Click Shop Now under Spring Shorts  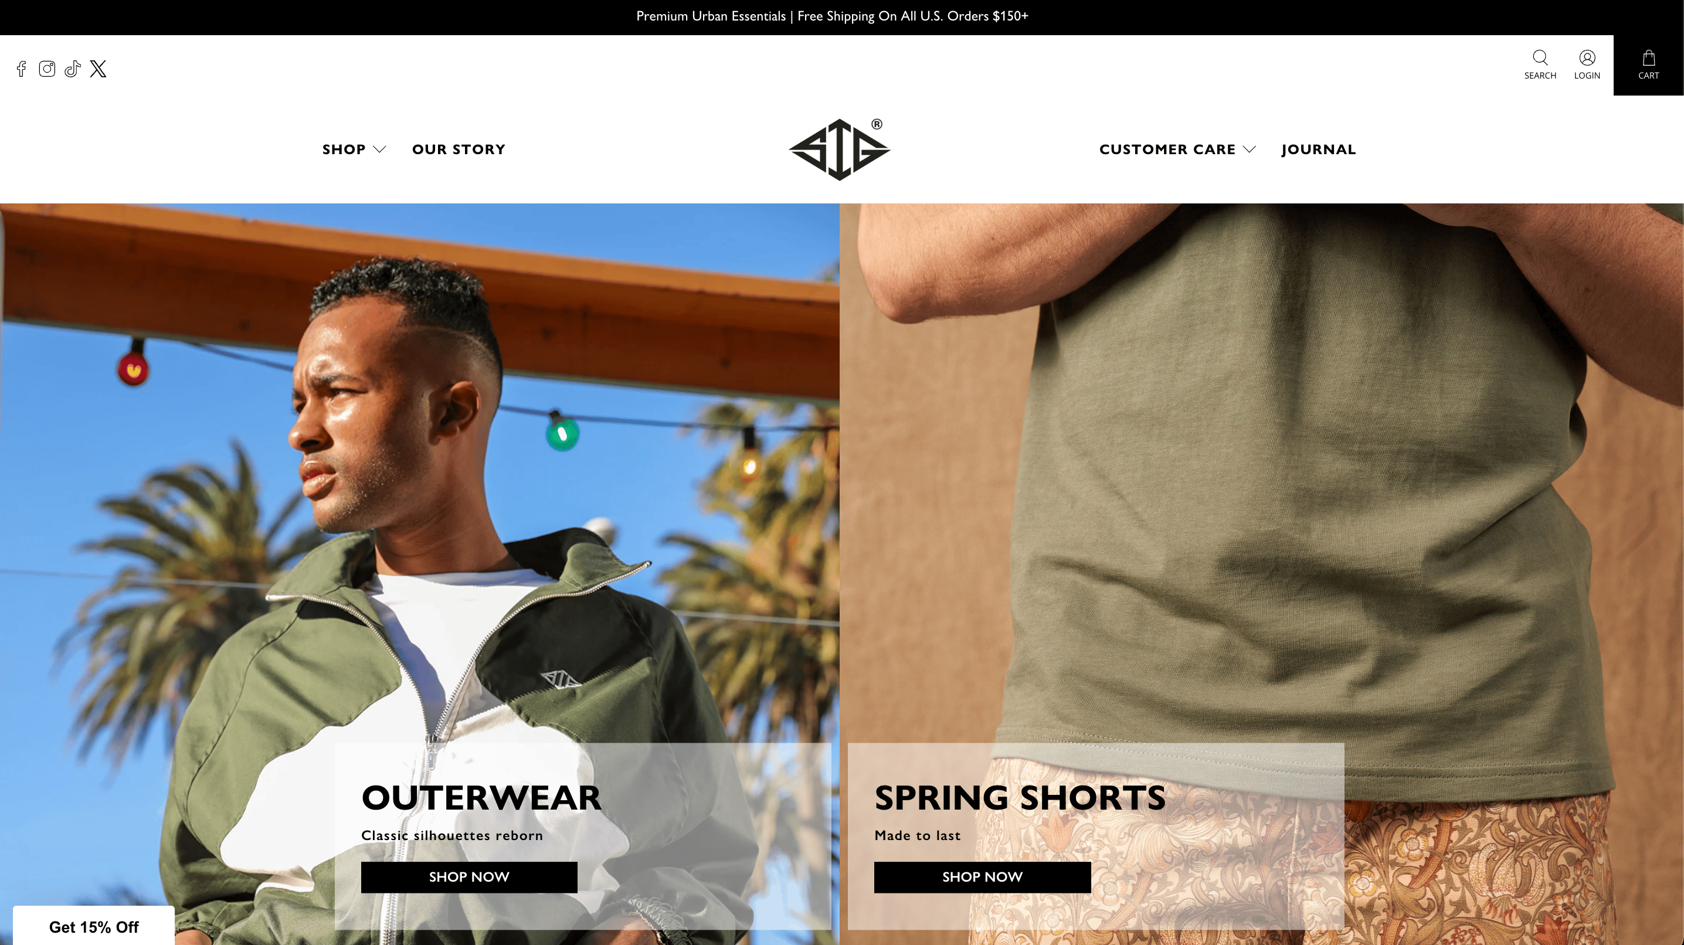(983, 877)
